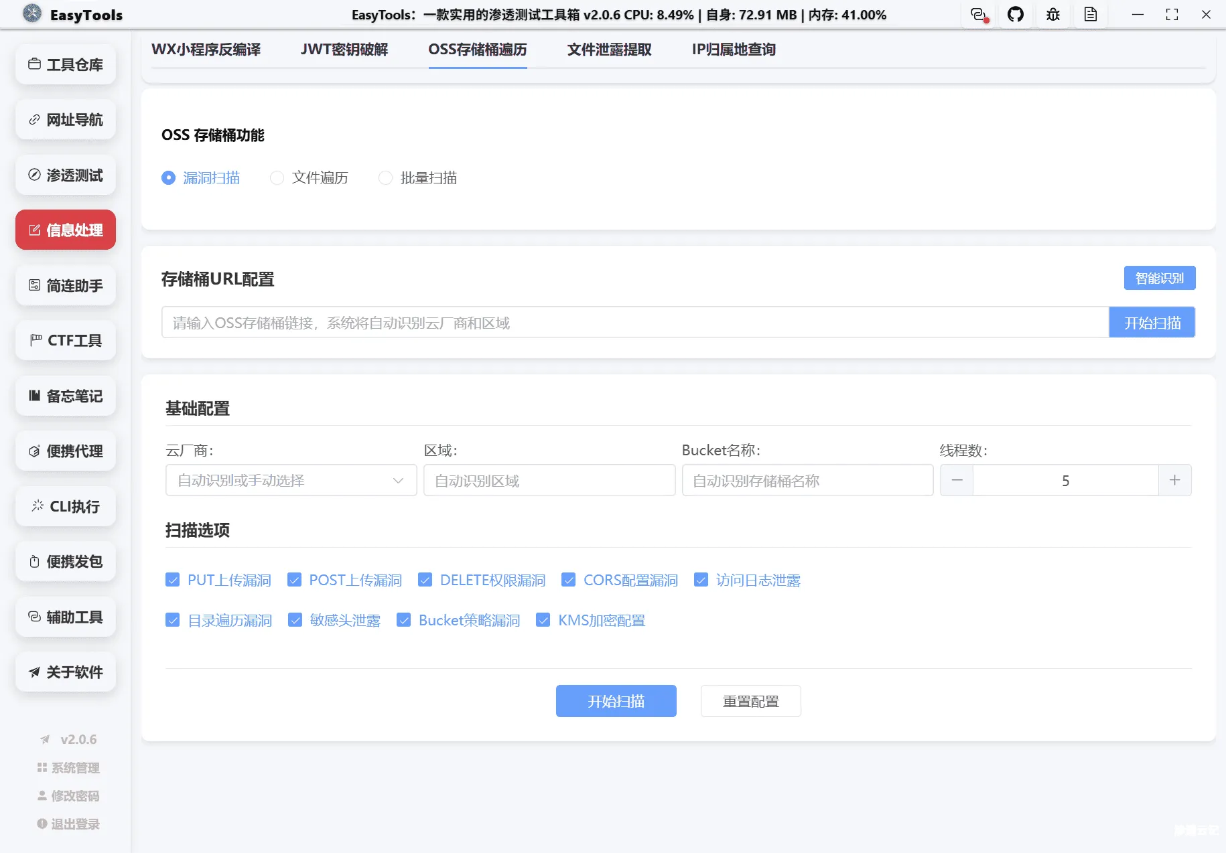The image size is (1226, 853).
Task: Open the 云厂商 dropdown selector
Action: 290,480
